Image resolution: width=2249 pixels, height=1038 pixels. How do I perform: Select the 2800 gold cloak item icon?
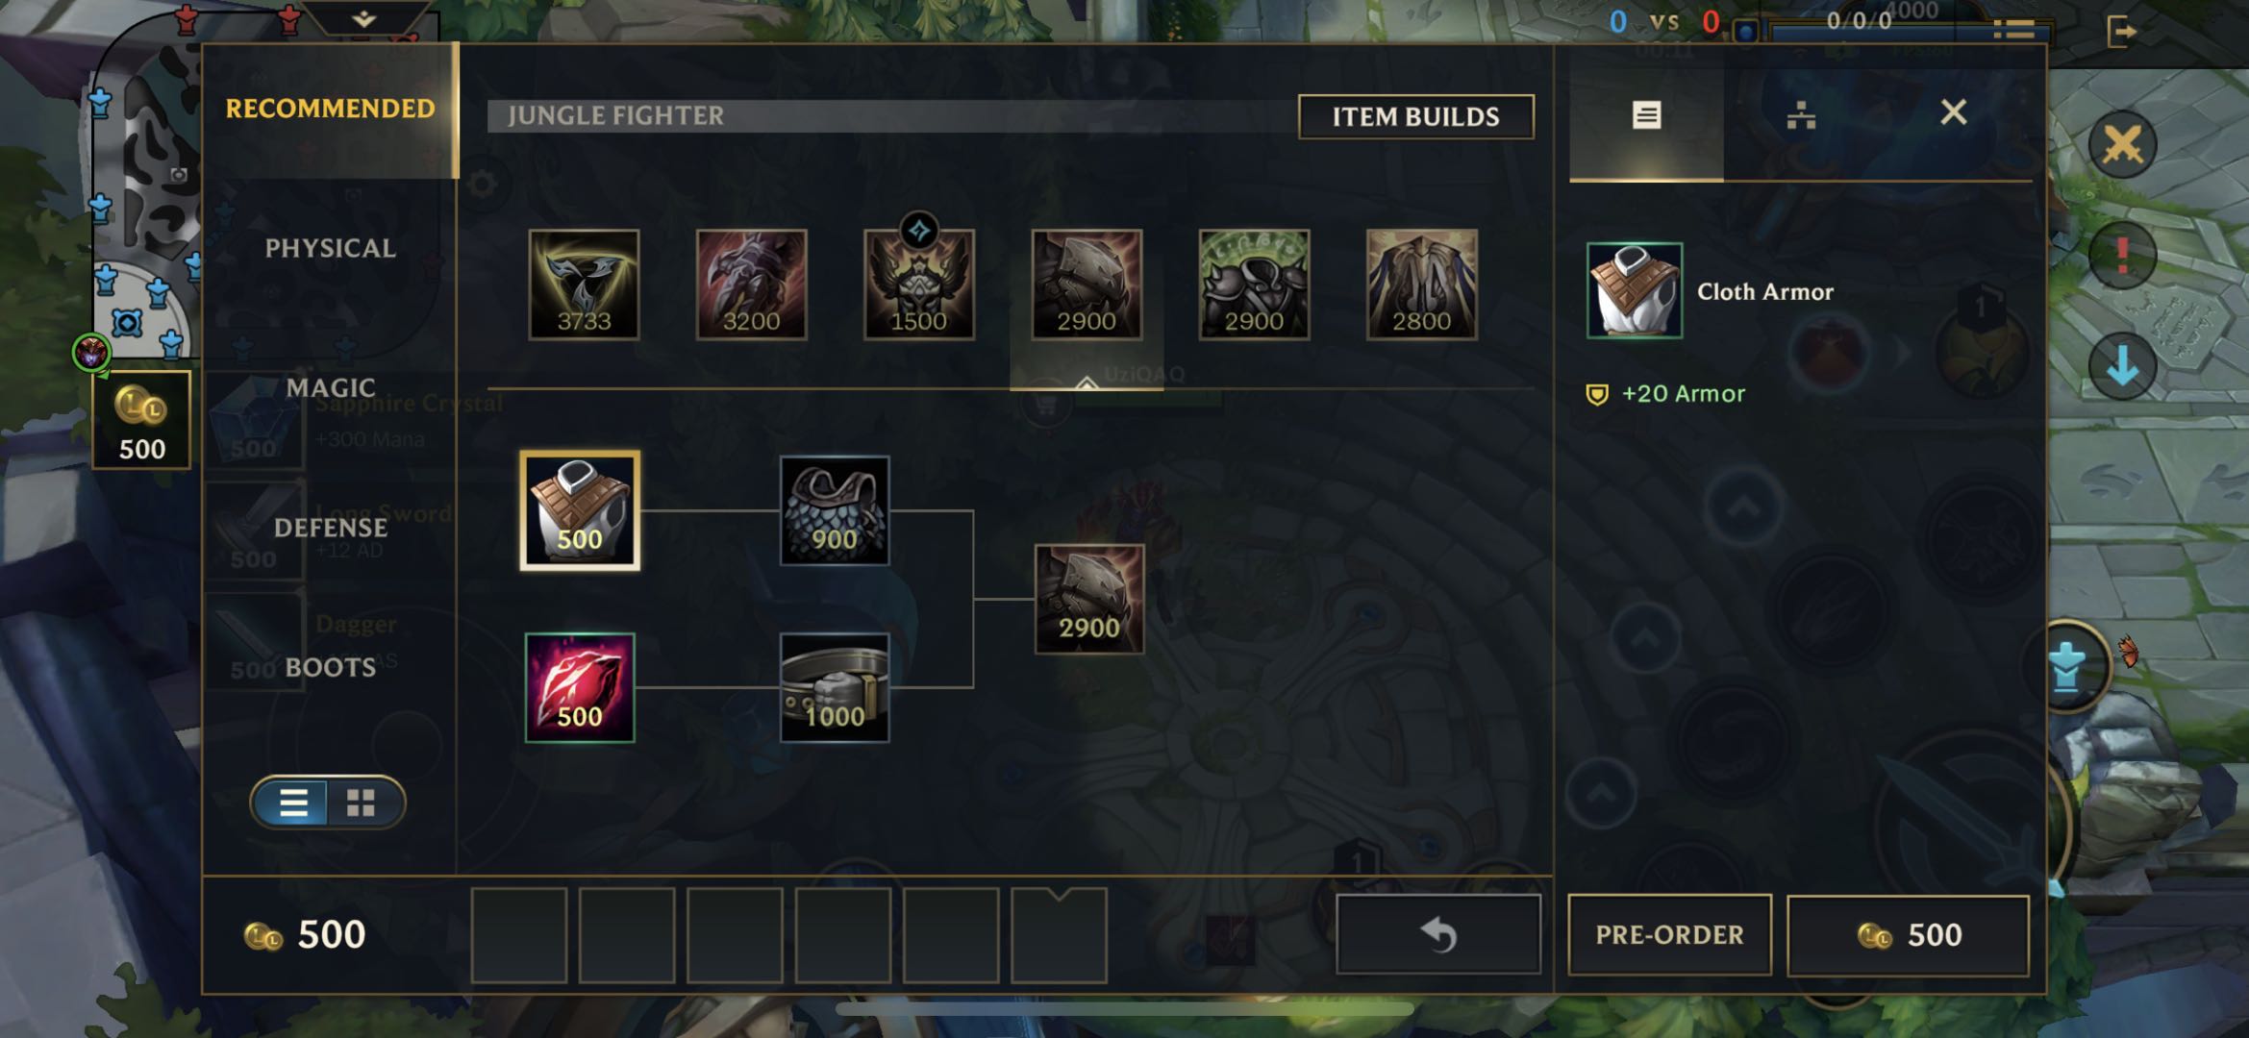(x=1421, y=284)
